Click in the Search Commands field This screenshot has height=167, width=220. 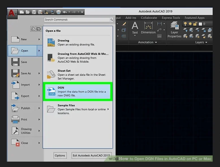click(x=77, y=20)
